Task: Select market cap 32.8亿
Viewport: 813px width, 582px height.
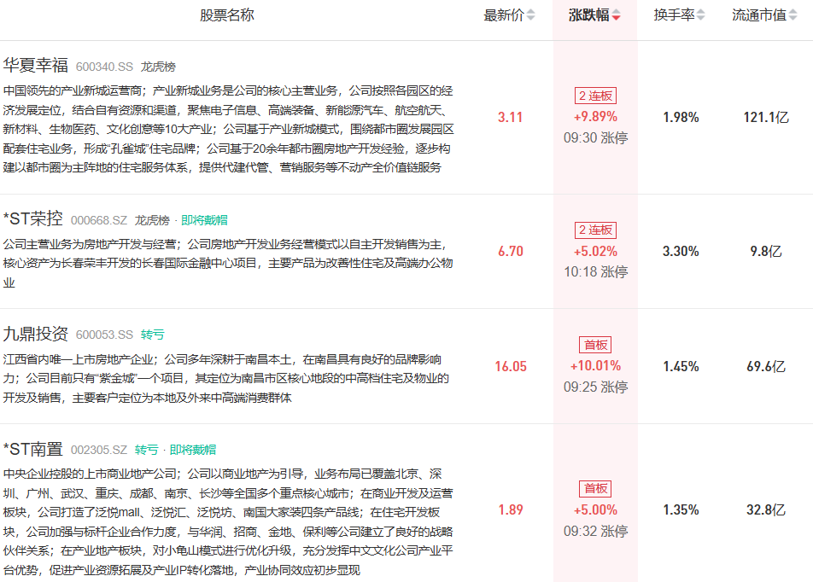Action: click(x=766, y=510)
